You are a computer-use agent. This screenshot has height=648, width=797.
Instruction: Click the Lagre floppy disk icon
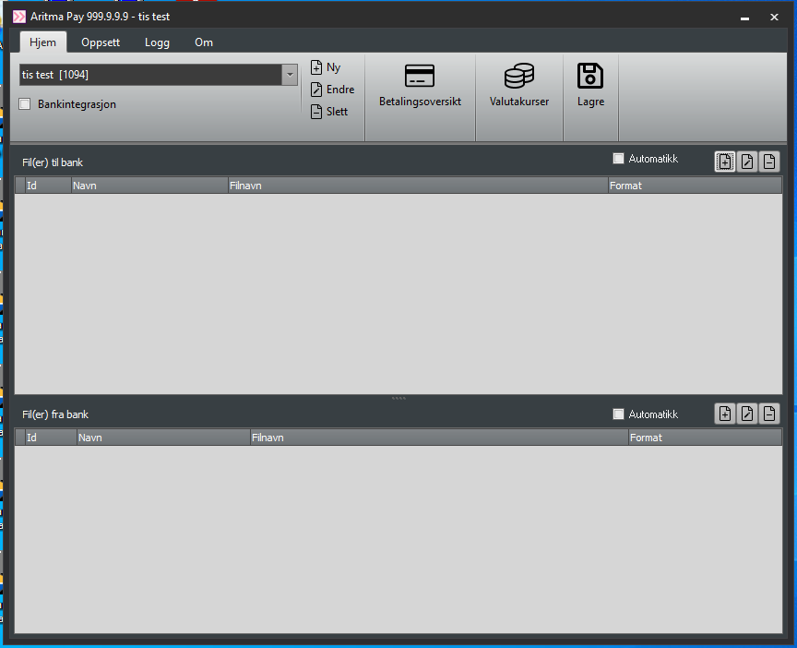point(590,77)
